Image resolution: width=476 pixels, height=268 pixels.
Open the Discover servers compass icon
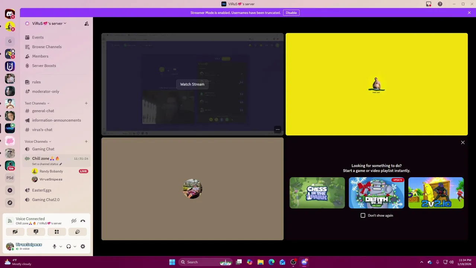[x=10, y=203]
